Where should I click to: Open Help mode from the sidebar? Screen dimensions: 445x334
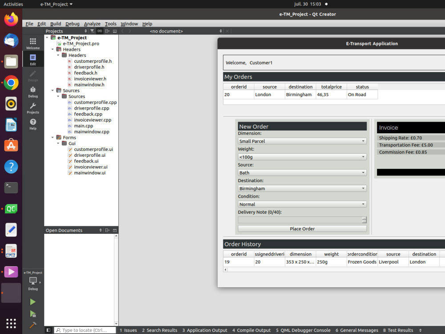[32, 124]
